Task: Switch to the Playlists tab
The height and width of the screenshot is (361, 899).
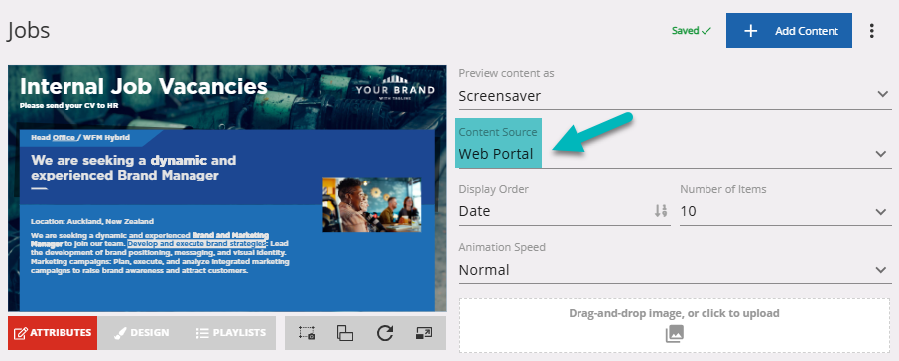Action: (230, 333)
